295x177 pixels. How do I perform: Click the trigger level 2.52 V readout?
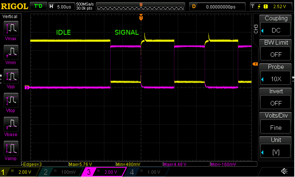click(280, 6)
